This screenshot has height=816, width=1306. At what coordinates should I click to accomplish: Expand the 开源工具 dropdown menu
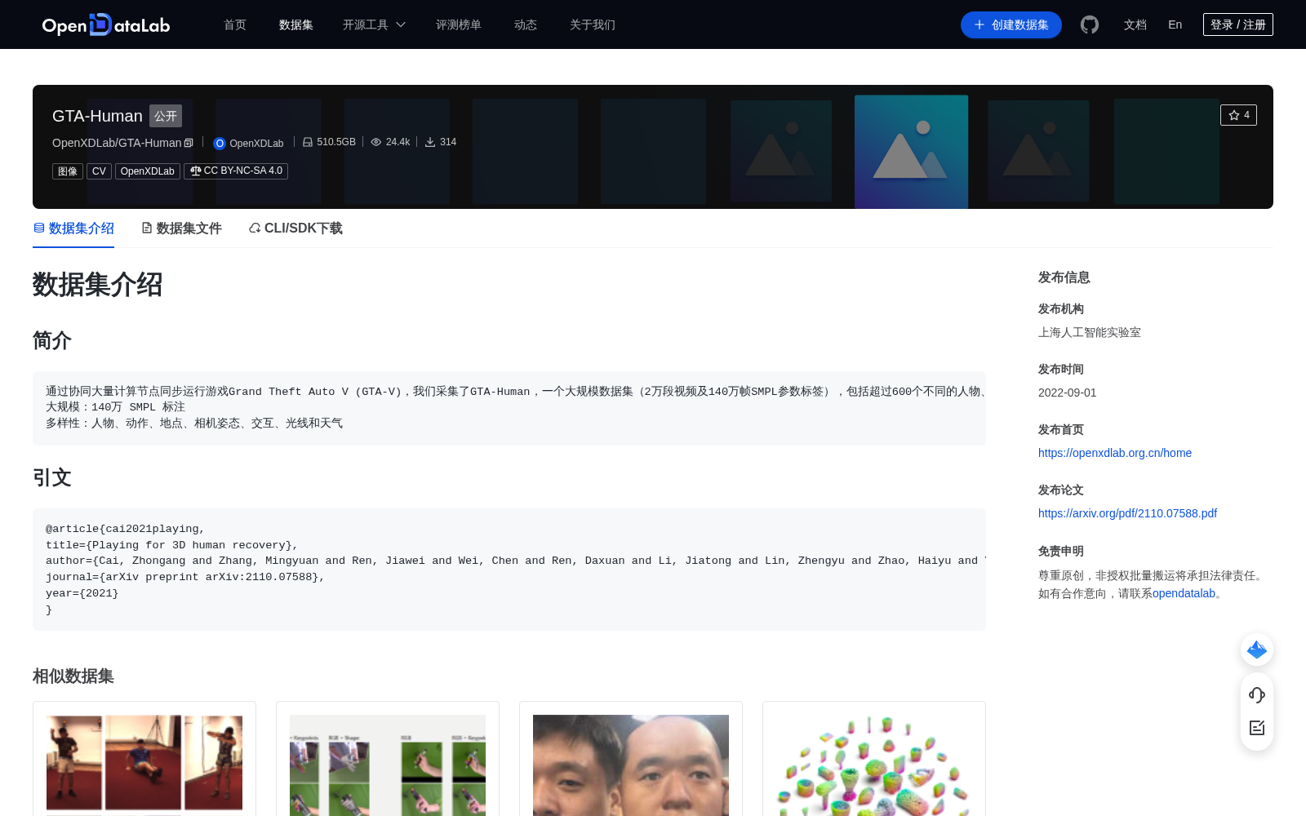point(374,24)
